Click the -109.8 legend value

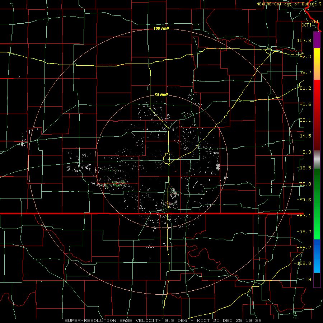pos(303,263)
